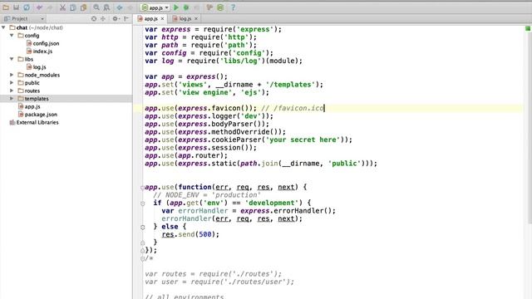532x299 pixels.
Task: Click the Copy toolbar icon
Action: 73,7
